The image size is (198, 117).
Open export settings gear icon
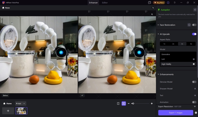tap(196, 113)
